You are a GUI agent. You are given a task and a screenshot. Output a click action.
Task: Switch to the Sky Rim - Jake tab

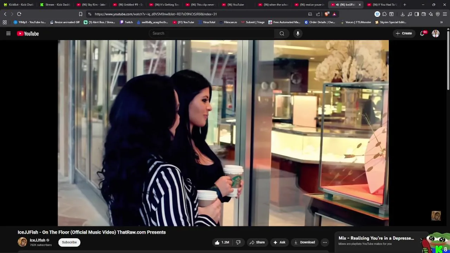pos(91,5)
